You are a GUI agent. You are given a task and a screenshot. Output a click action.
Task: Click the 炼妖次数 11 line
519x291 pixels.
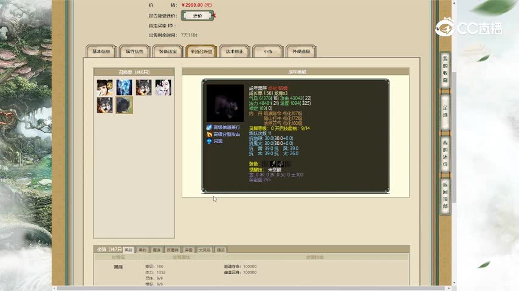260,133
